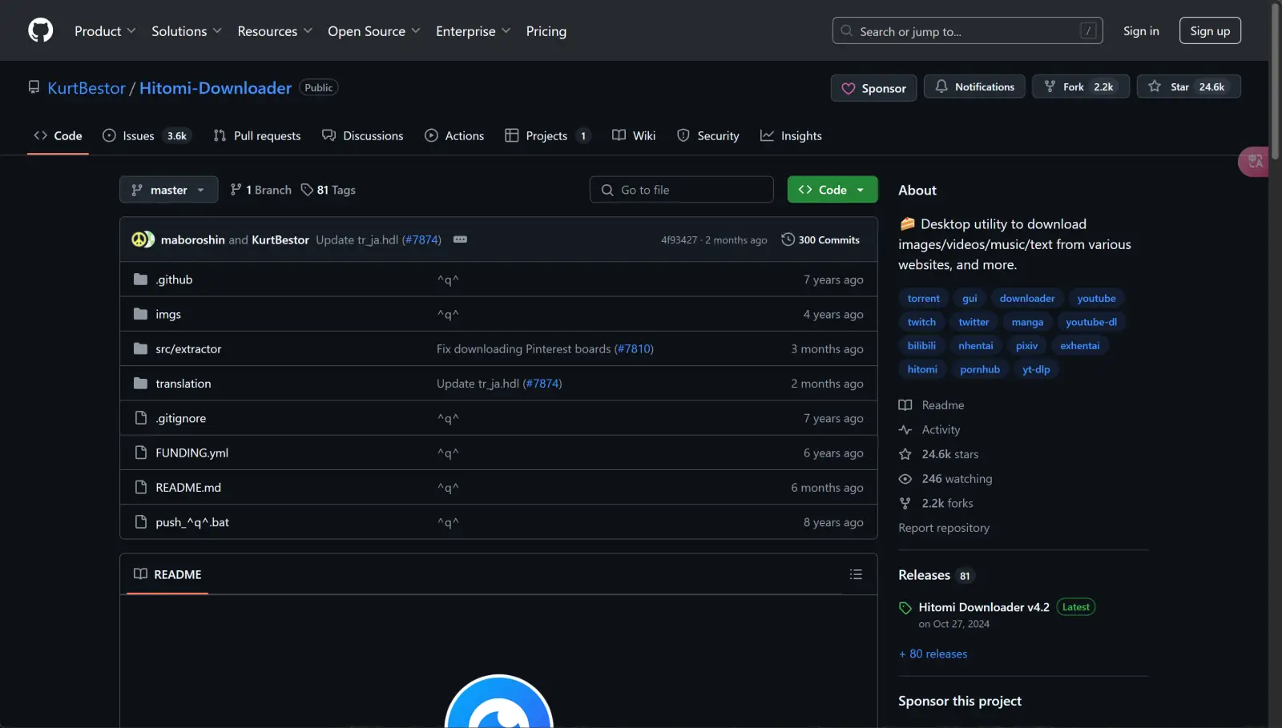Open the Actions tab
Image resolution: width=1282 pixels, height=728 pixels.
tap(454, 136)
